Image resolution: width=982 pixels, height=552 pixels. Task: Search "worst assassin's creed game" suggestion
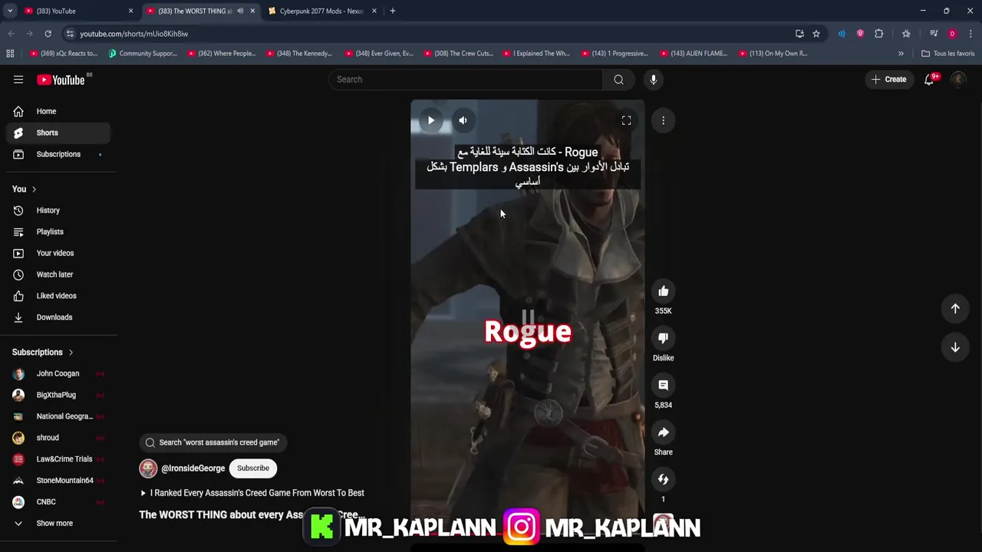tap(213, 442)
